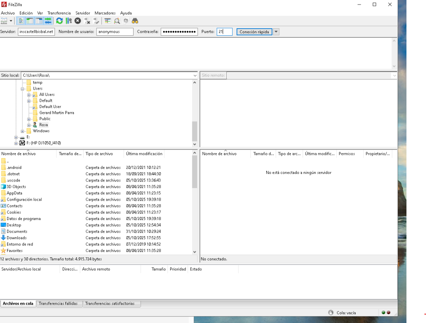This screenshot has width=426, height=323.
Task: Toggle the local directory tree view
Action: [x=30, y=21]
